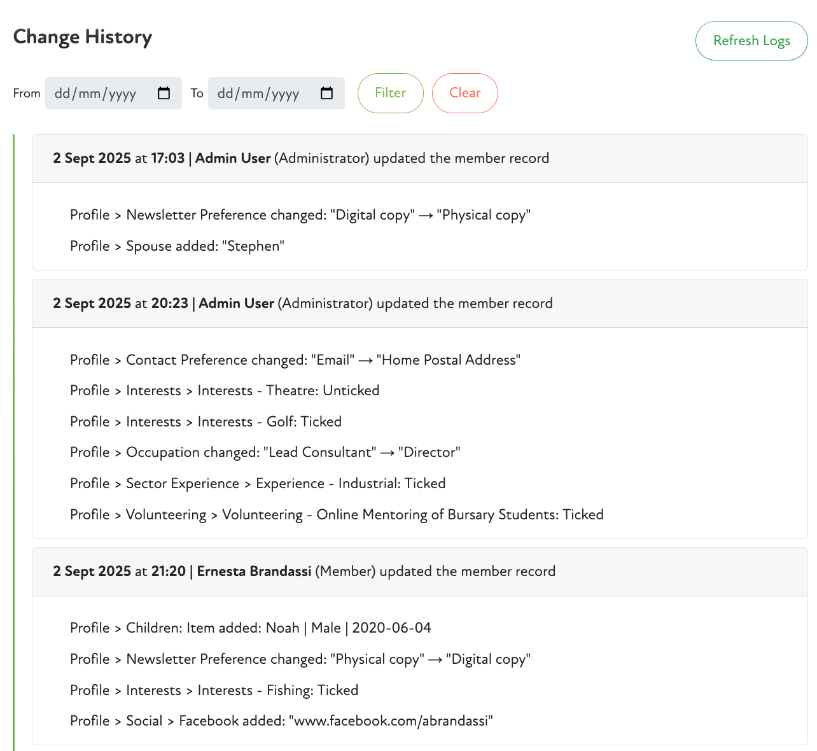This screenshot has width=817, height=751.
Task: Click the Contact Preference changed entry
Action: tap(295, 360)
